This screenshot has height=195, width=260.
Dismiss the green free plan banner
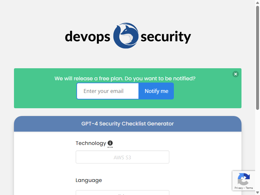(235, 74)
